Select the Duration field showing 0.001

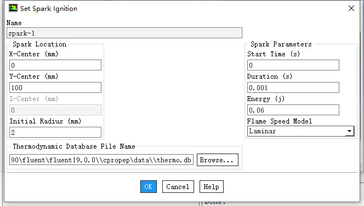(x=293, y=87)
